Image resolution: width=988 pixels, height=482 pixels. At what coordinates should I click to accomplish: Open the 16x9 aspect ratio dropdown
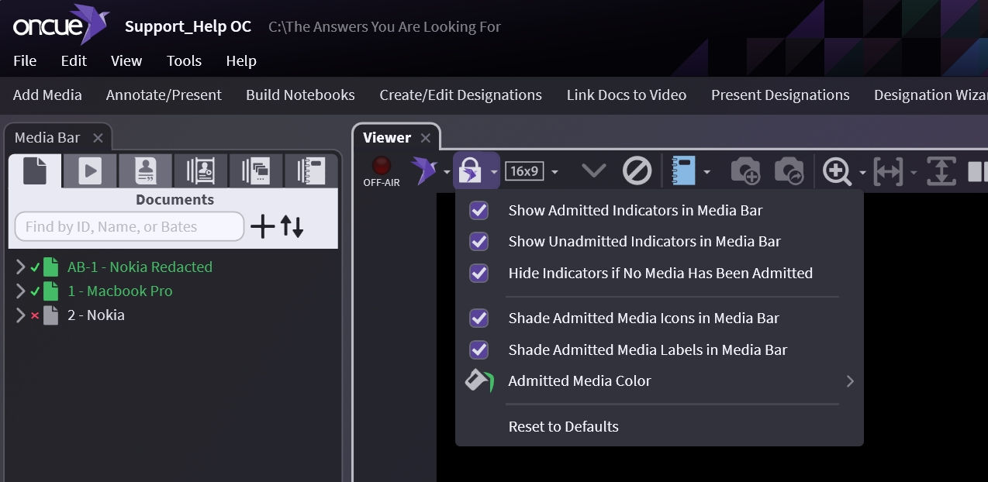(x=532, y=170)
